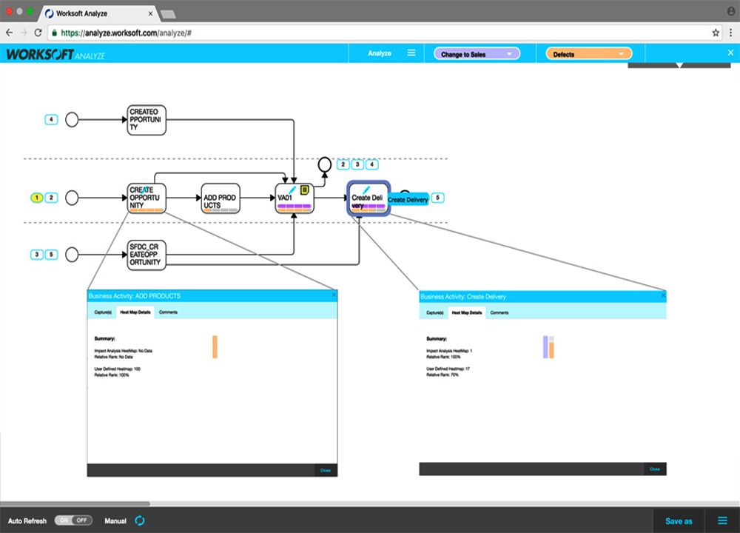Click the Save as button

coord(679,521)
